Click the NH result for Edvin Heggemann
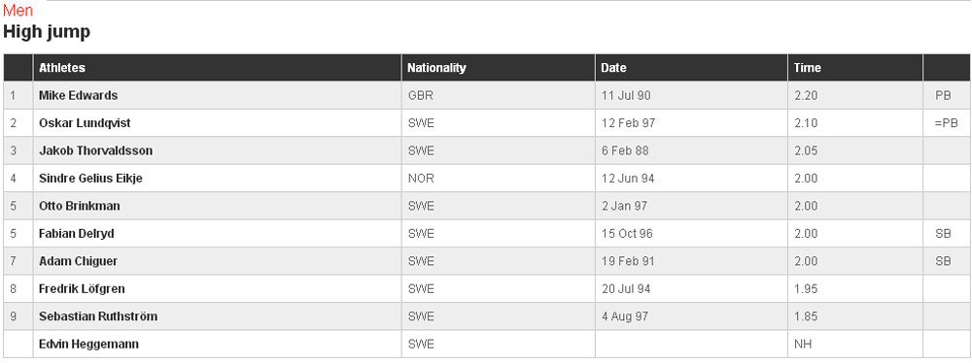This screenshot has width=972, height=363. [x=803, y=344]
